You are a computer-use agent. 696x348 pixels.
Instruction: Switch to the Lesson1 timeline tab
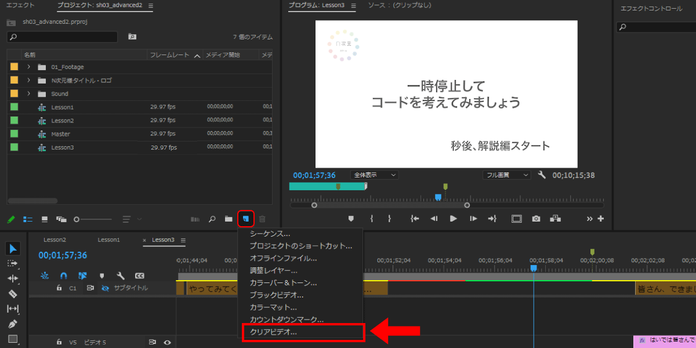click(x=108, y=240)
